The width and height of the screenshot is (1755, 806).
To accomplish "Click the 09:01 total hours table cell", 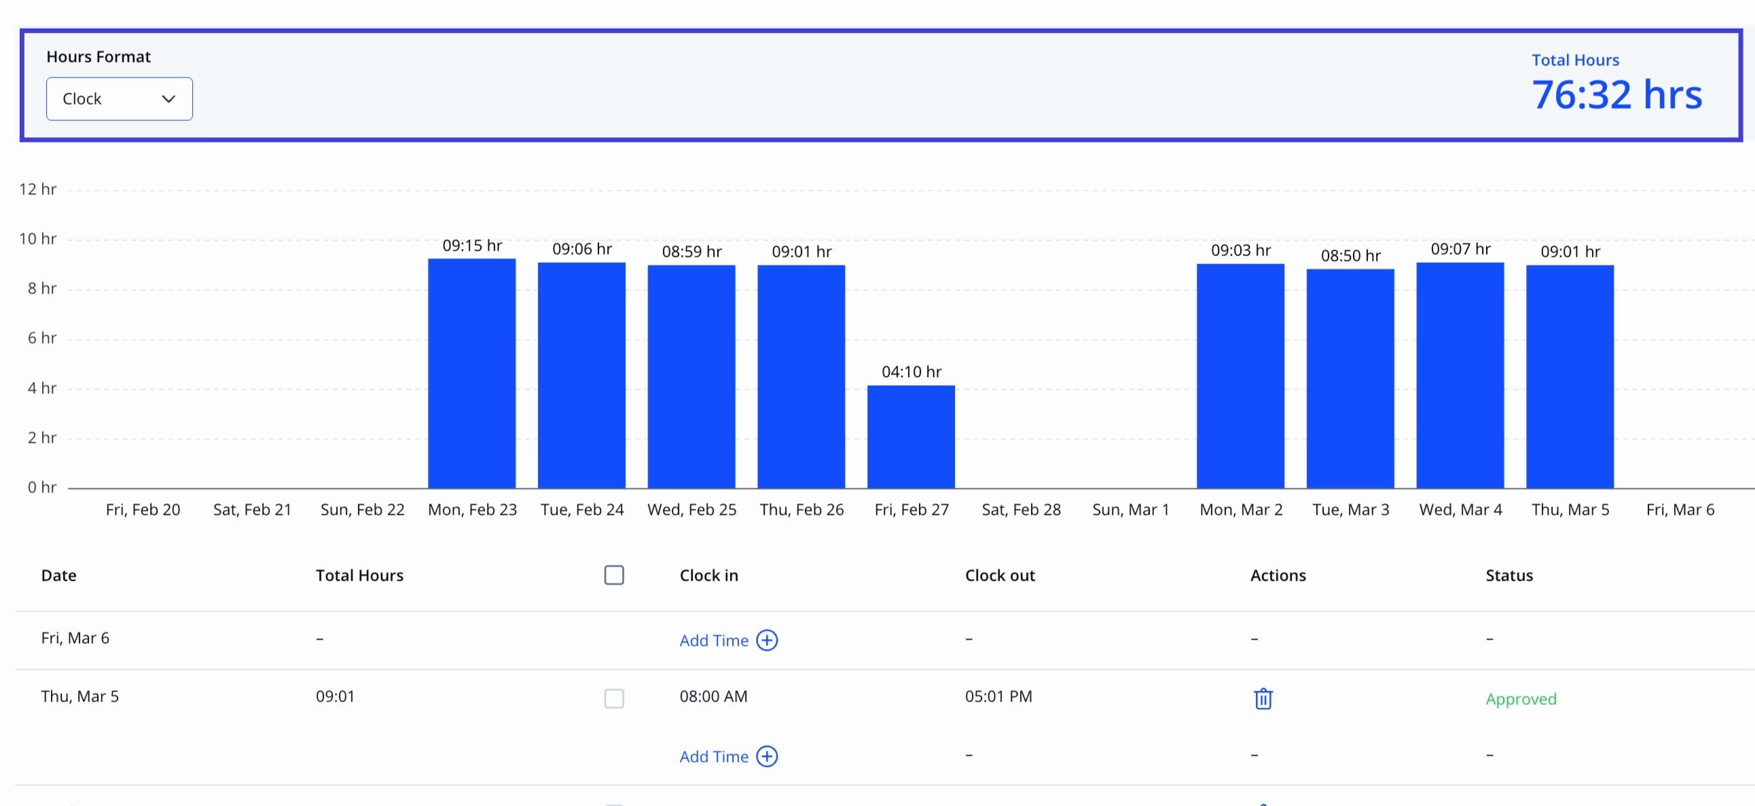I will tap(336, 696).
